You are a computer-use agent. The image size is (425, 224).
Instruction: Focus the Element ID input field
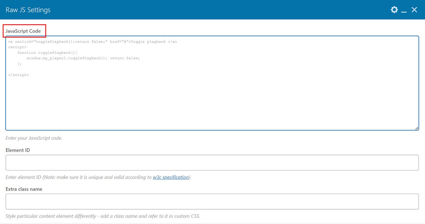tap(212, 163)
